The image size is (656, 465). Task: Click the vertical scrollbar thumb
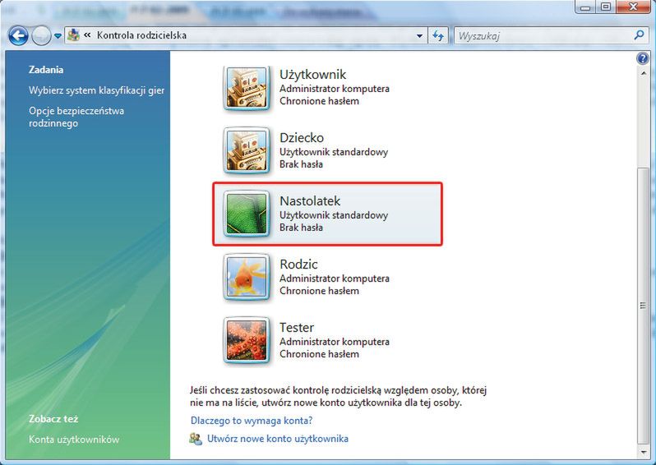[x=643, y=306]
